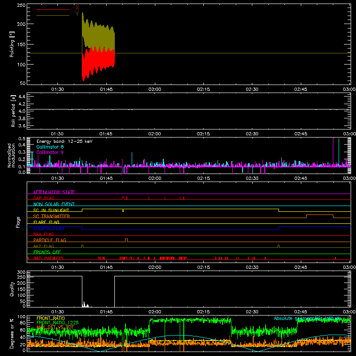Click the 0.5 tick on modulation axis

click(x=22, y=139)
